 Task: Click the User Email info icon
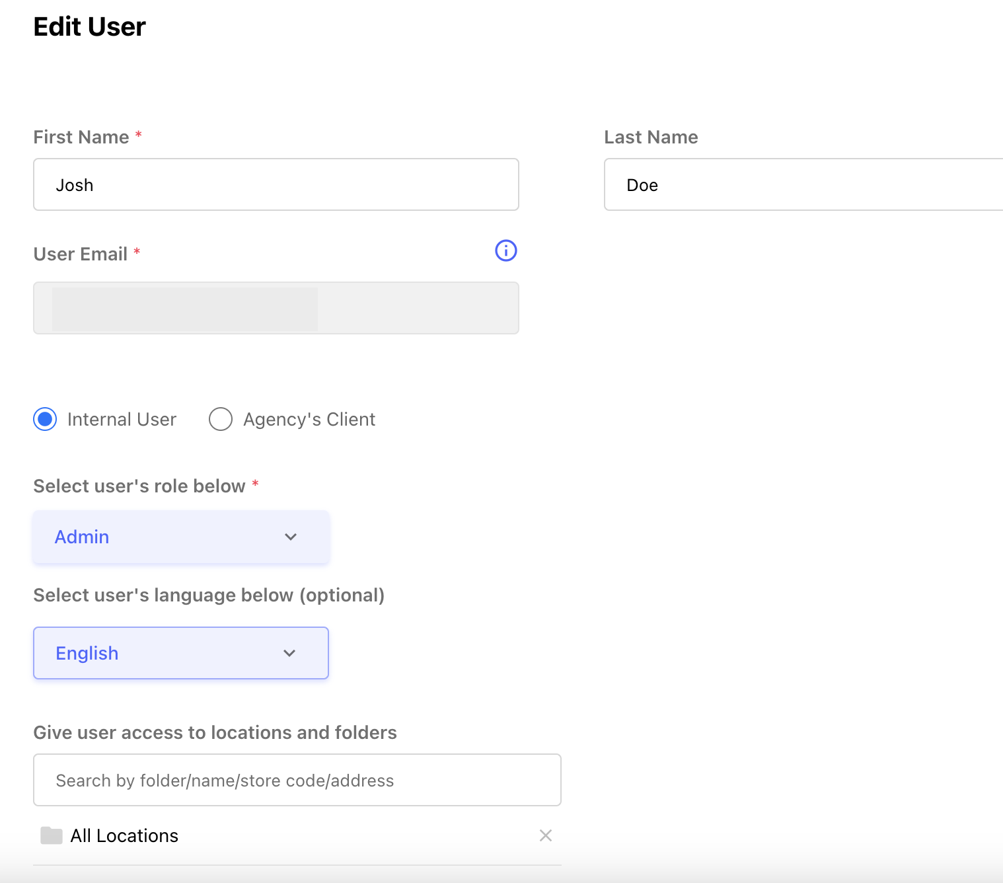(506, 250)
